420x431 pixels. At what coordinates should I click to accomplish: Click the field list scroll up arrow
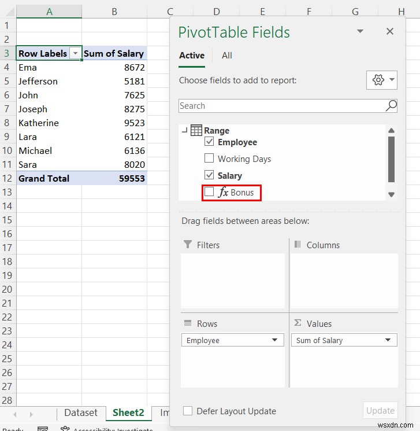[x=392, y=130]
